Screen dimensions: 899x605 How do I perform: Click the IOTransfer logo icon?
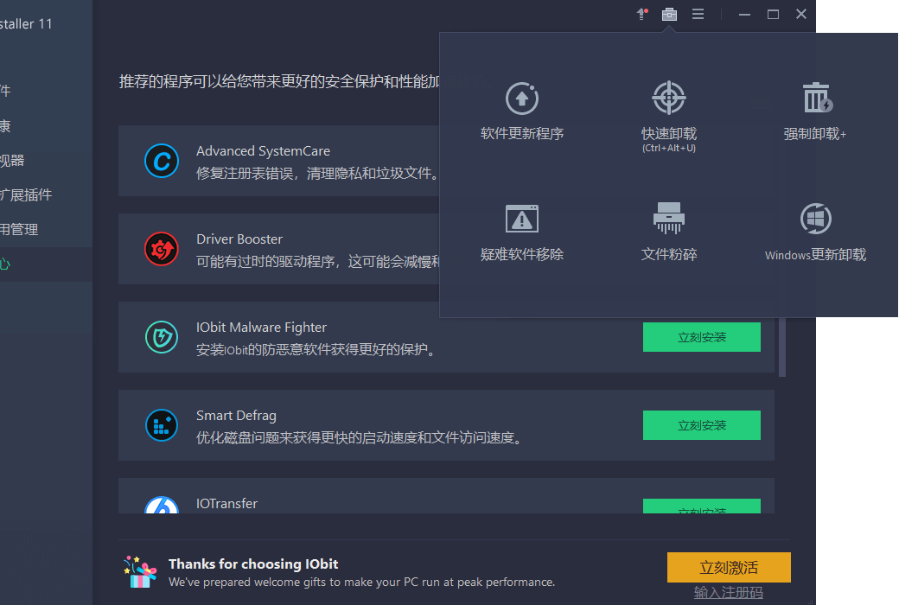tap(162, 505)
